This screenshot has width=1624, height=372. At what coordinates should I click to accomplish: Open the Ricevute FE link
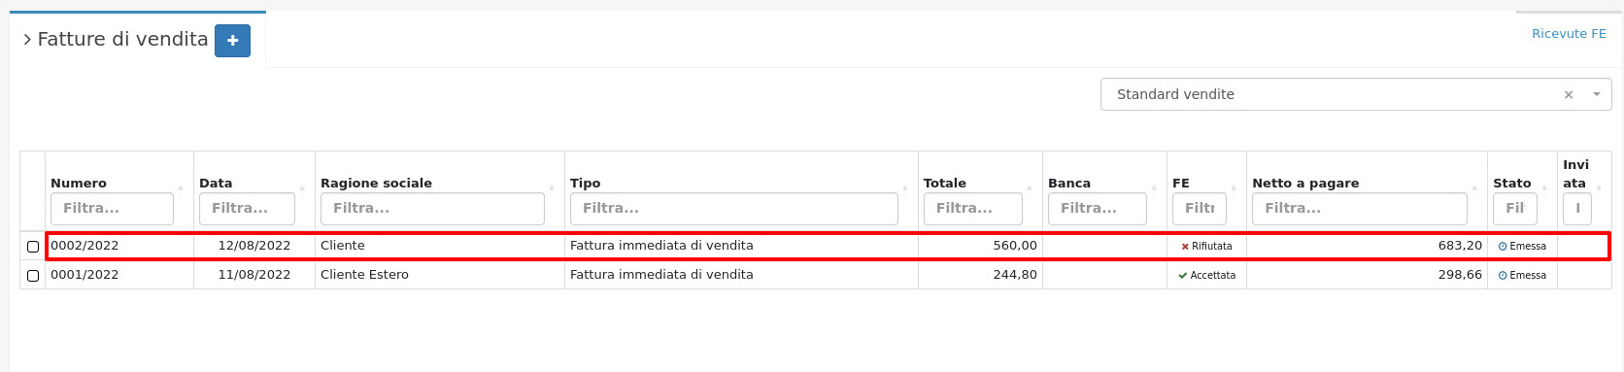pos(1569,34)
